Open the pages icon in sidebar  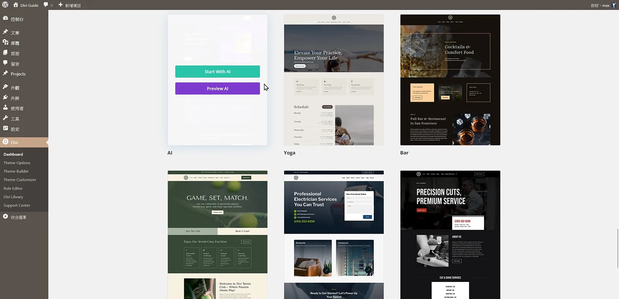(5, 53)
